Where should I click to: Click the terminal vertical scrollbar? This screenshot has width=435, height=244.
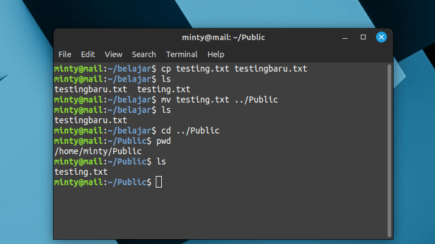[x=389, y=151]
